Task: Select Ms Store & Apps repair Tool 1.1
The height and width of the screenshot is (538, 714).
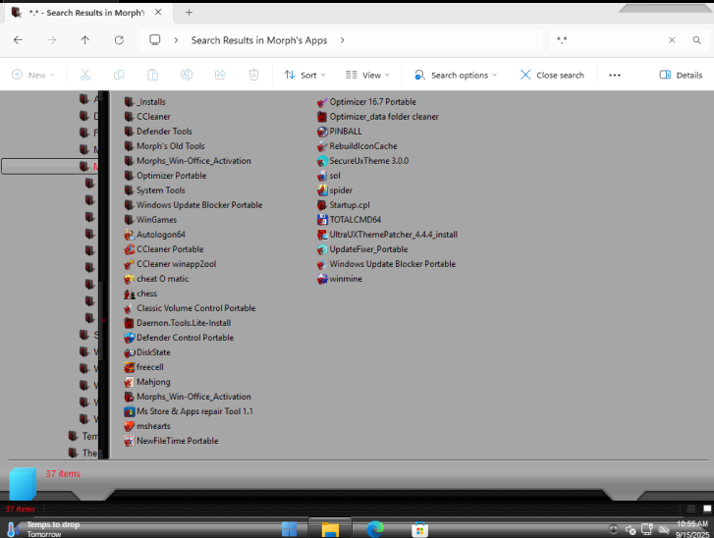Action: click(189, 411)
